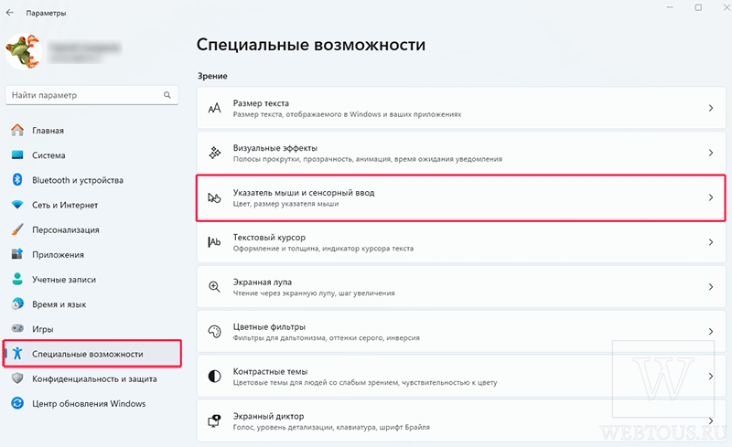Viewport: 732px width, 447px height.
Task: Click the Размер текста AA icon
Action: coord(214,108)
